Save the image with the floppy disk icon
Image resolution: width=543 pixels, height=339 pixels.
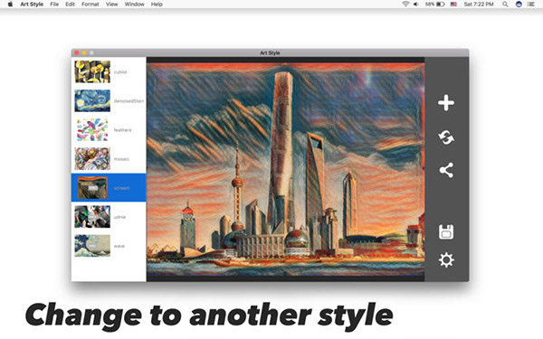coord(446,231)
